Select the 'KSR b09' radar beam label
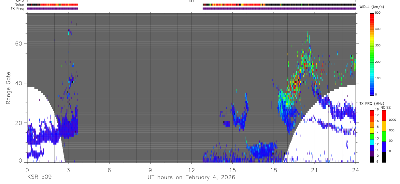The width and height of the screenshot is (400, 184). click(39, 177)
